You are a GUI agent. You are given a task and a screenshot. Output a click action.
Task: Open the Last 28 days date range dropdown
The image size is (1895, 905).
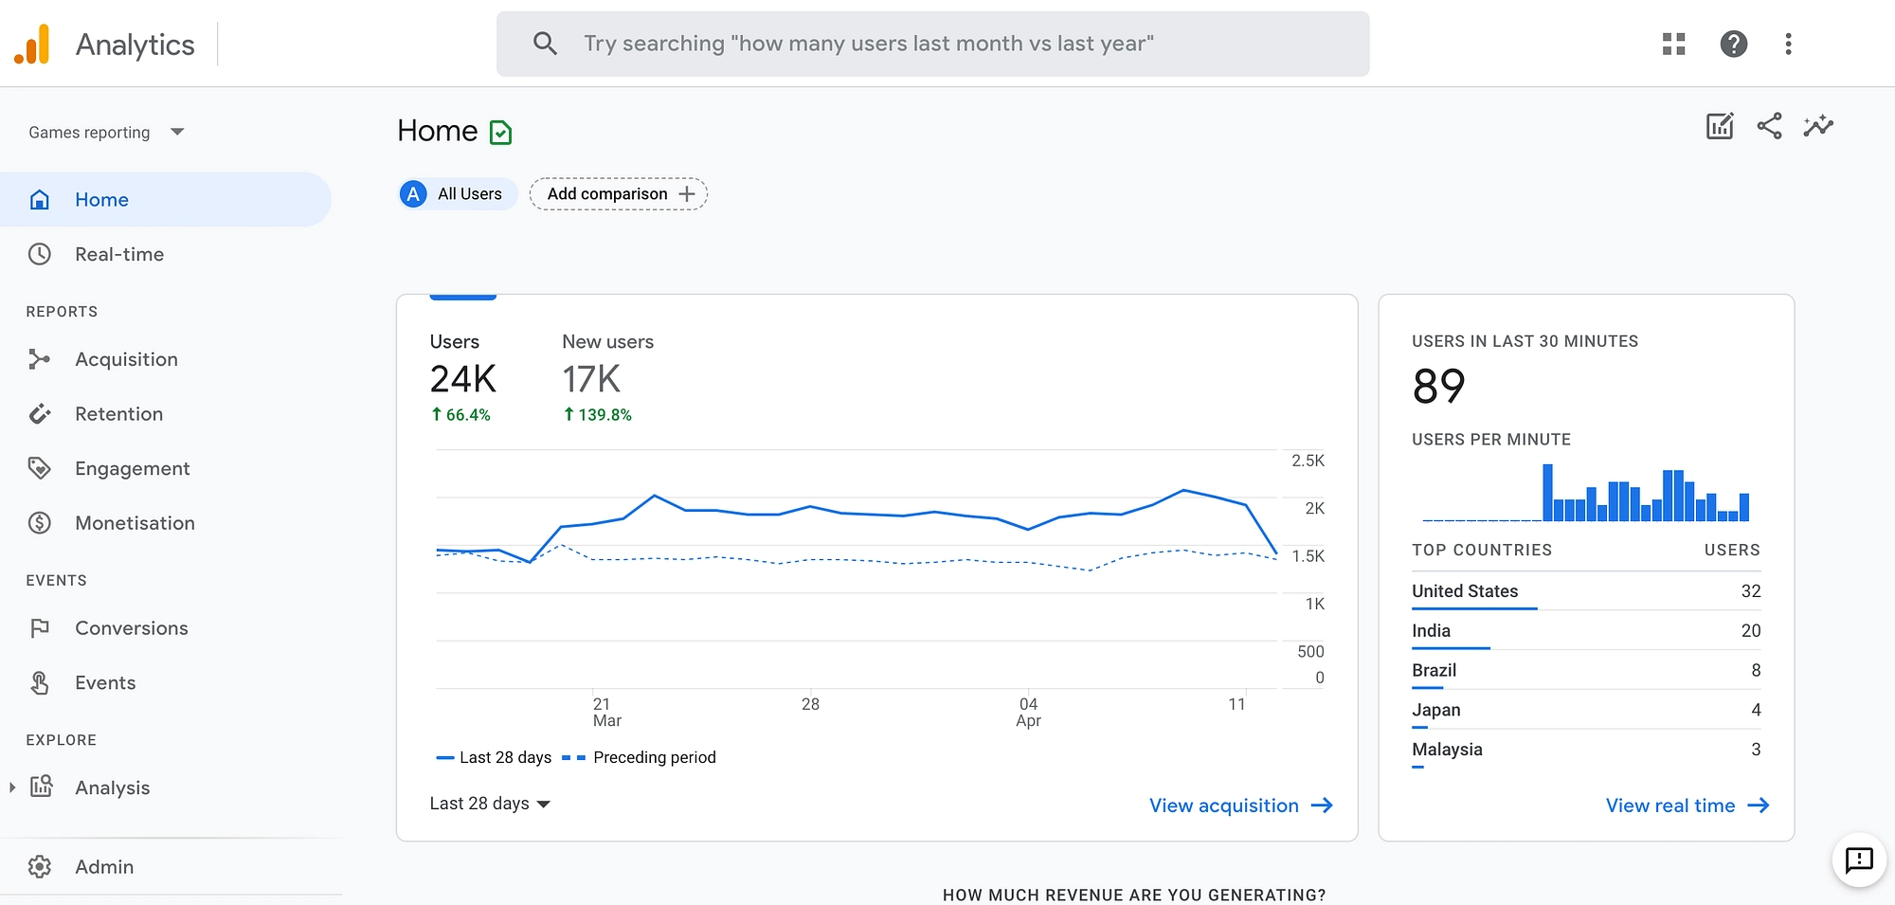click(490, 804)
